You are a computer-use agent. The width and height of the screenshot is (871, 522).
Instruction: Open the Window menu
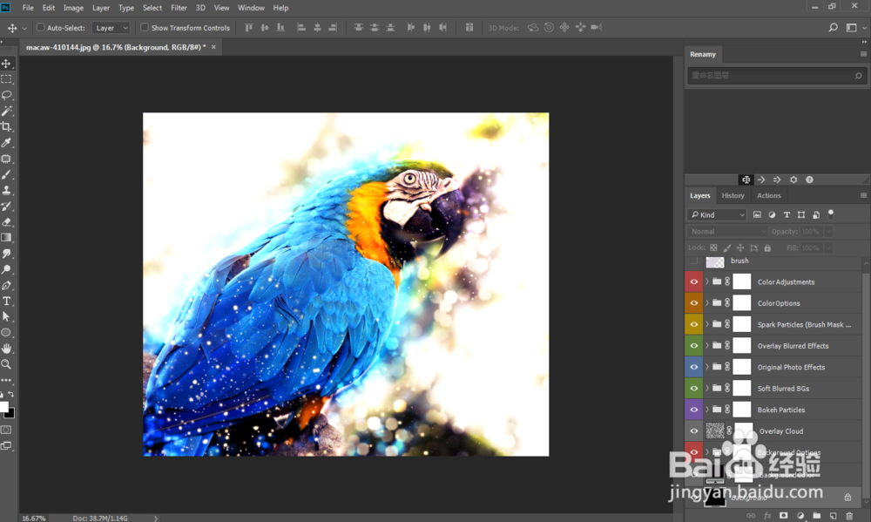tap(251, 8)
